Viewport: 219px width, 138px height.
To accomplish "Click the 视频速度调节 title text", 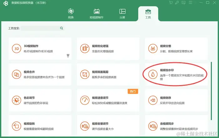I will click(x=100, y=98).
